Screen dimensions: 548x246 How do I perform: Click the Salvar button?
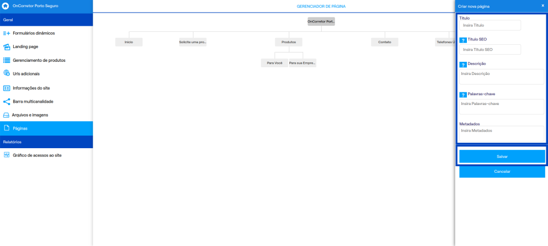502,156
